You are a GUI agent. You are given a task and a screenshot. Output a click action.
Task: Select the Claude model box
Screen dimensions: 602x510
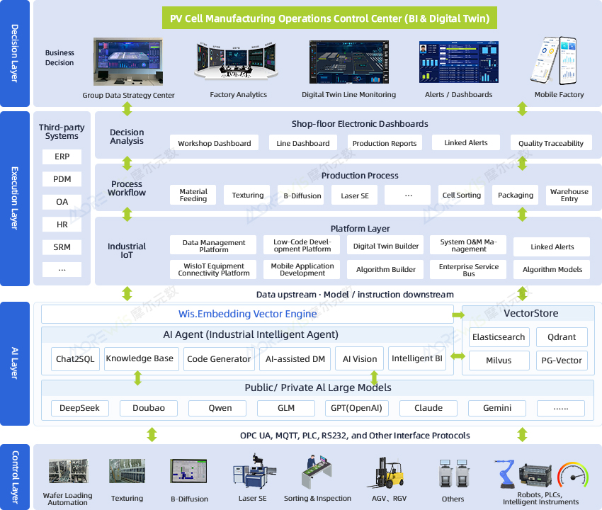point(428,408)
